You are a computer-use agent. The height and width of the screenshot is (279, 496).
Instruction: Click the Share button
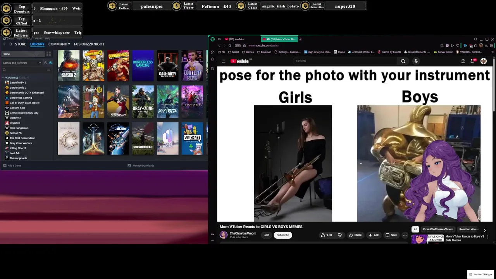point(355,235)
